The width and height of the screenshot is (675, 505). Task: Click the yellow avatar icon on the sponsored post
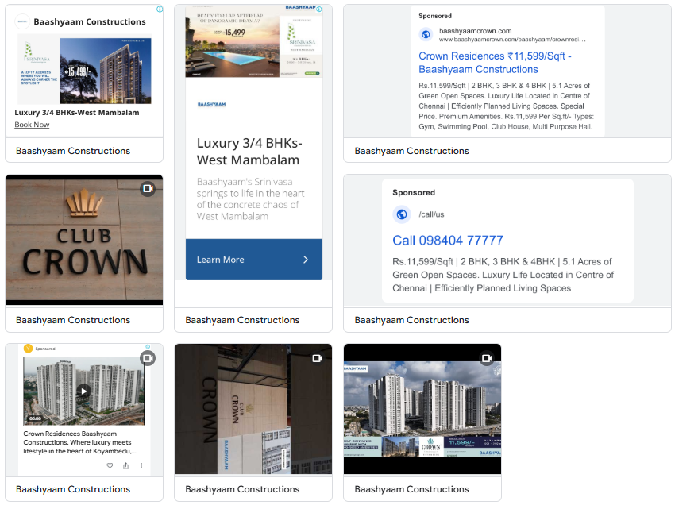(x=28, y=349)
